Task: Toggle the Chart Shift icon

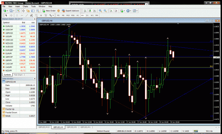Action: [116, 11]
